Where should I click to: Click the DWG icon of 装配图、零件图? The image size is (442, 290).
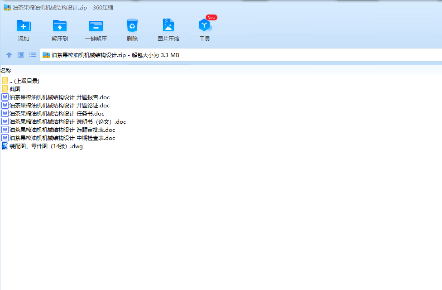(x=5, y=146)
